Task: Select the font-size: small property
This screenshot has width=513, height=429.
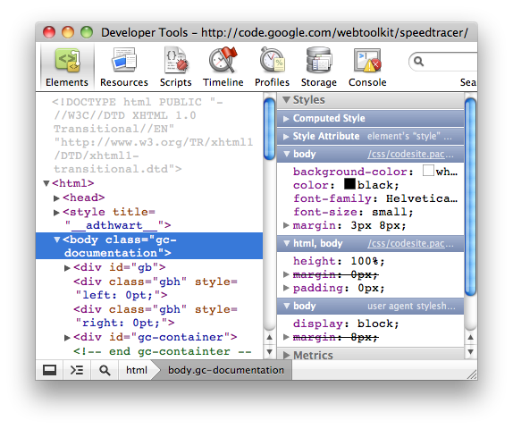Action: click(x=353, y=212)
